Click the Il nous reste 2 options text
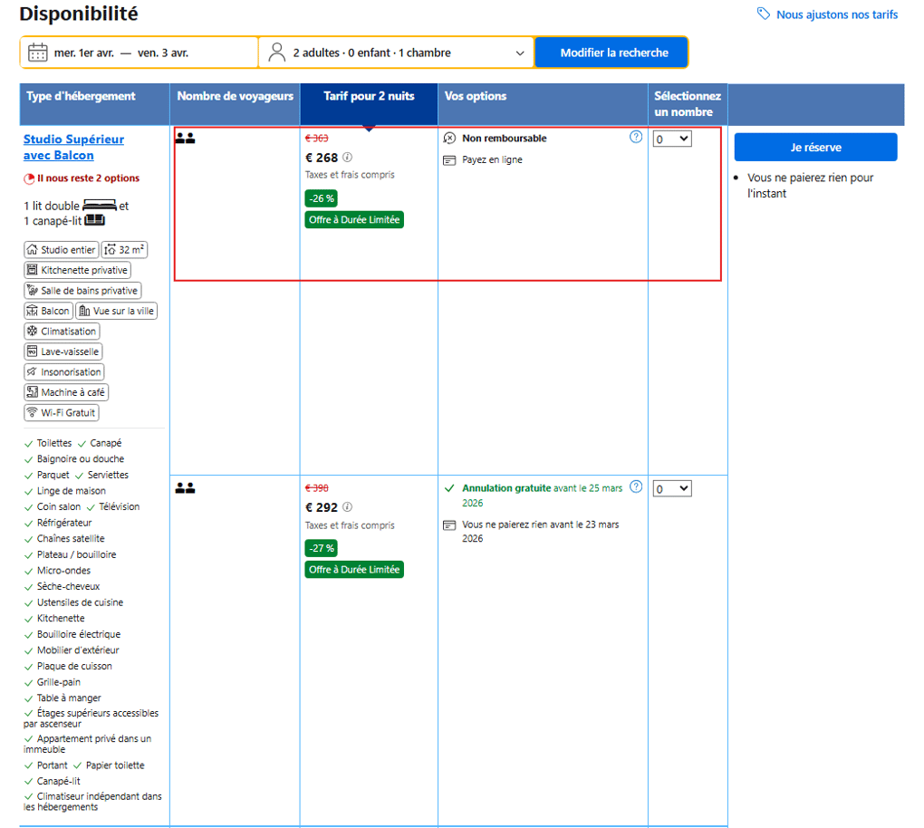Image resolution: width=924 pixels, height=828 pixels. (x=89, y=178)
